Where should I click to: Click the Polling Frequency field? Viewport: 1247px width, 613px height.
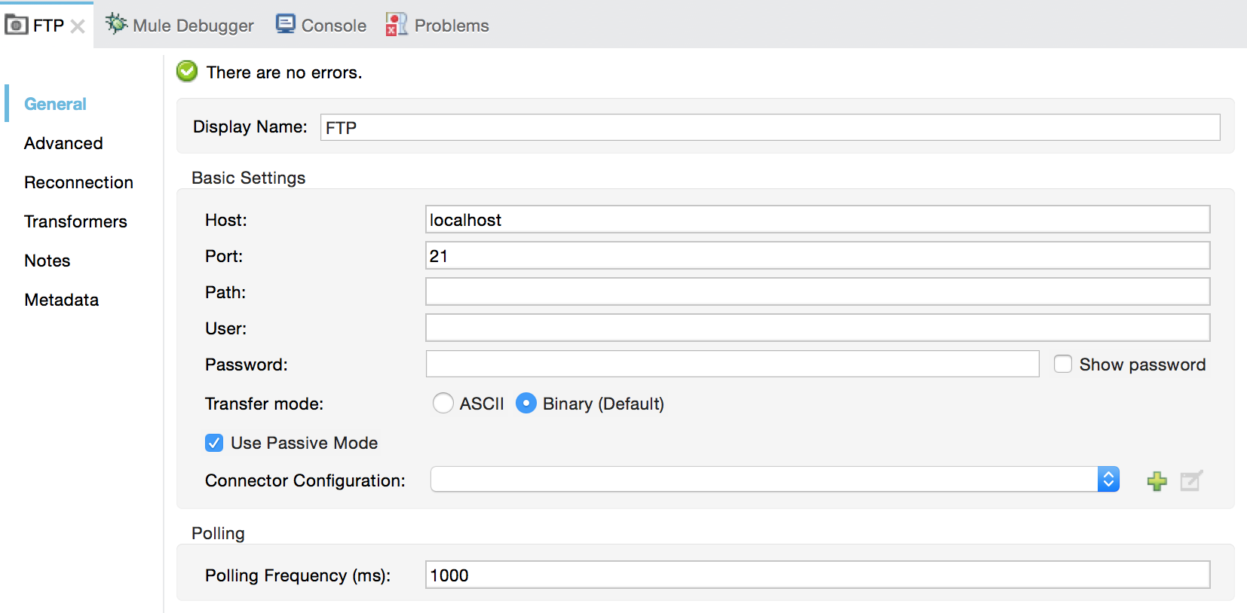(x=817, y=575)
